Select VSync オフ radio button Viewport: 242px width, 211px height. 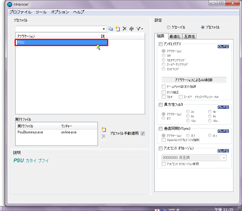pyautogui.click(x=188, y=136)
